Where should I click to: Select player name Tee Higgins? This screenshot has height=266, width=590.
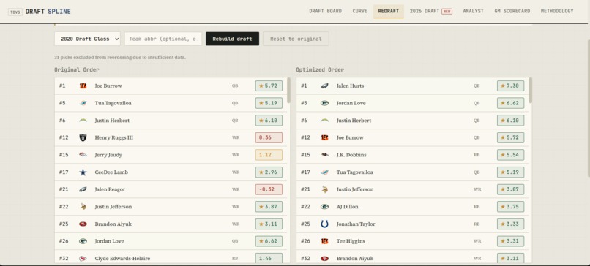[351, 241]
